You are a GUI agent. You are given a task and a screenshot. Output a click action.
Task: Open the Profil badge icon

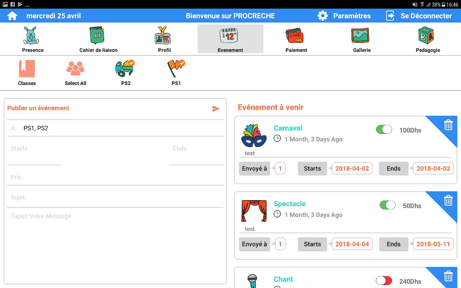pyautogui.click(x=163, y=35)
